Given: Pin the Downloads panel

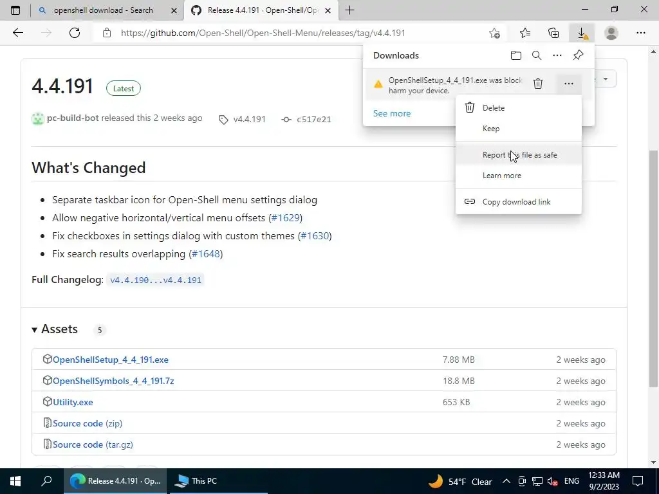Looking at the screenshot, I should point(579,55).
